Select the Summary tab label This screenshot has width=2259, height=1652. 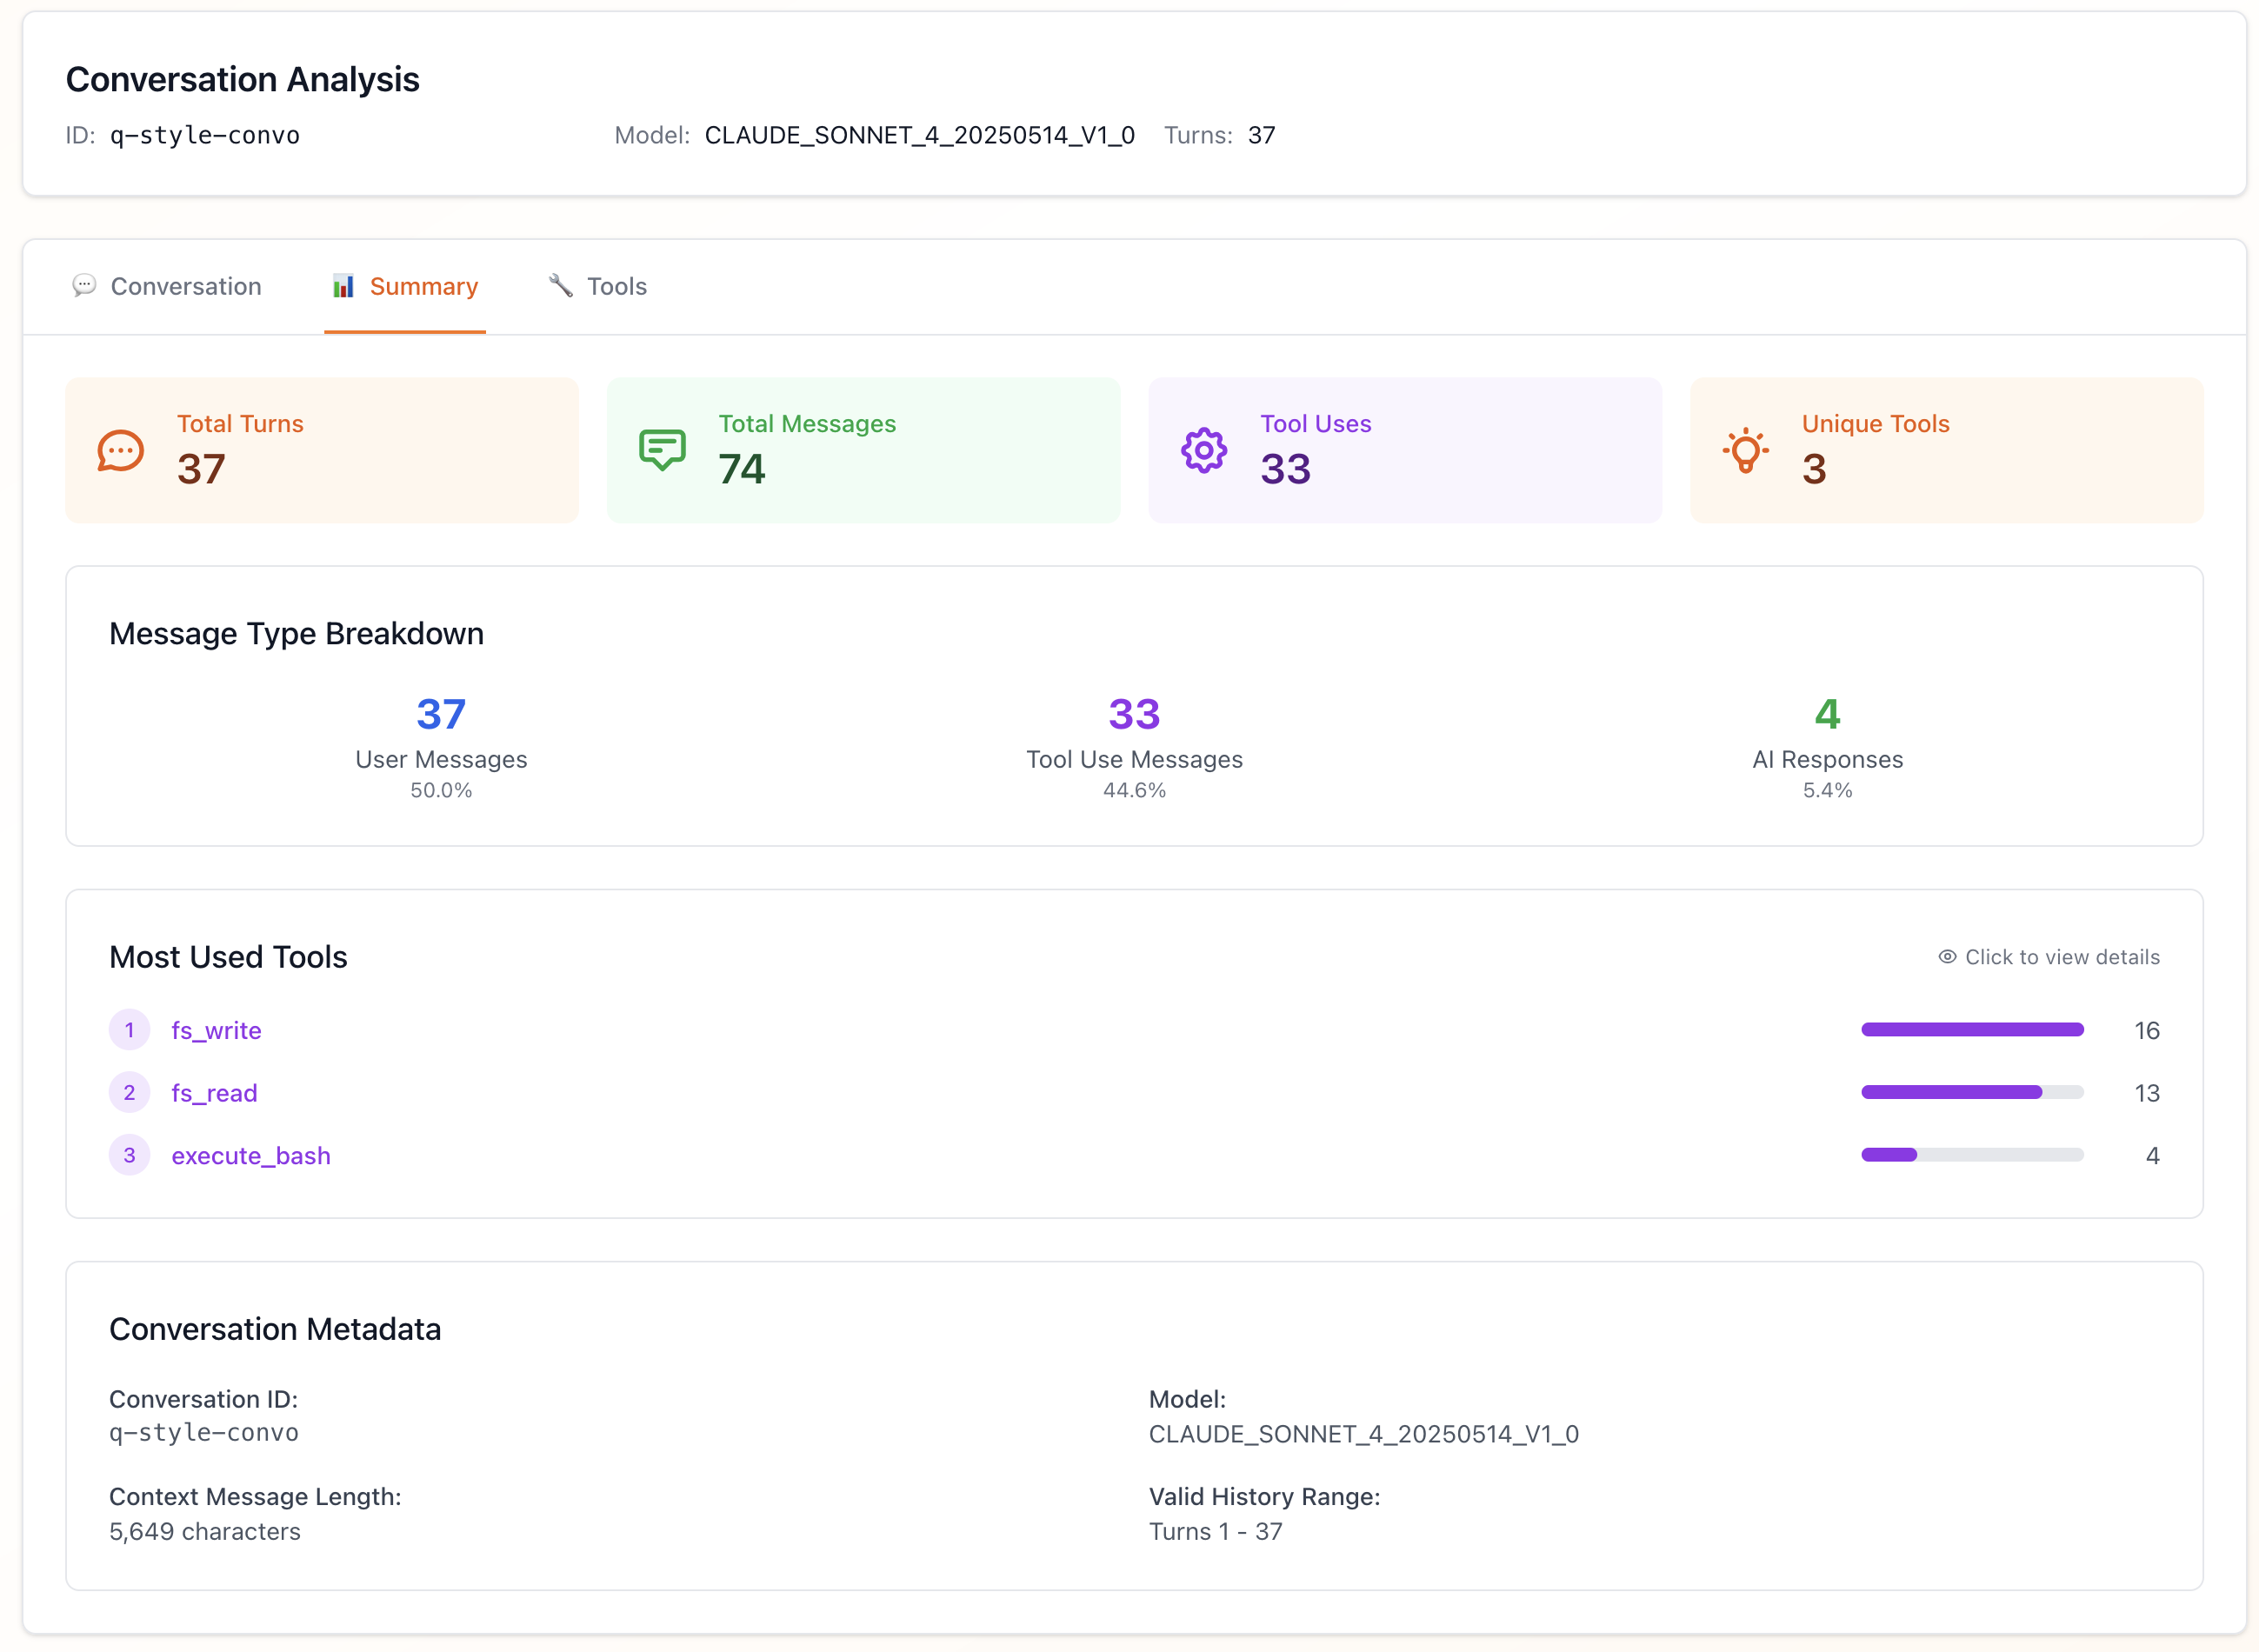point(423,287)
